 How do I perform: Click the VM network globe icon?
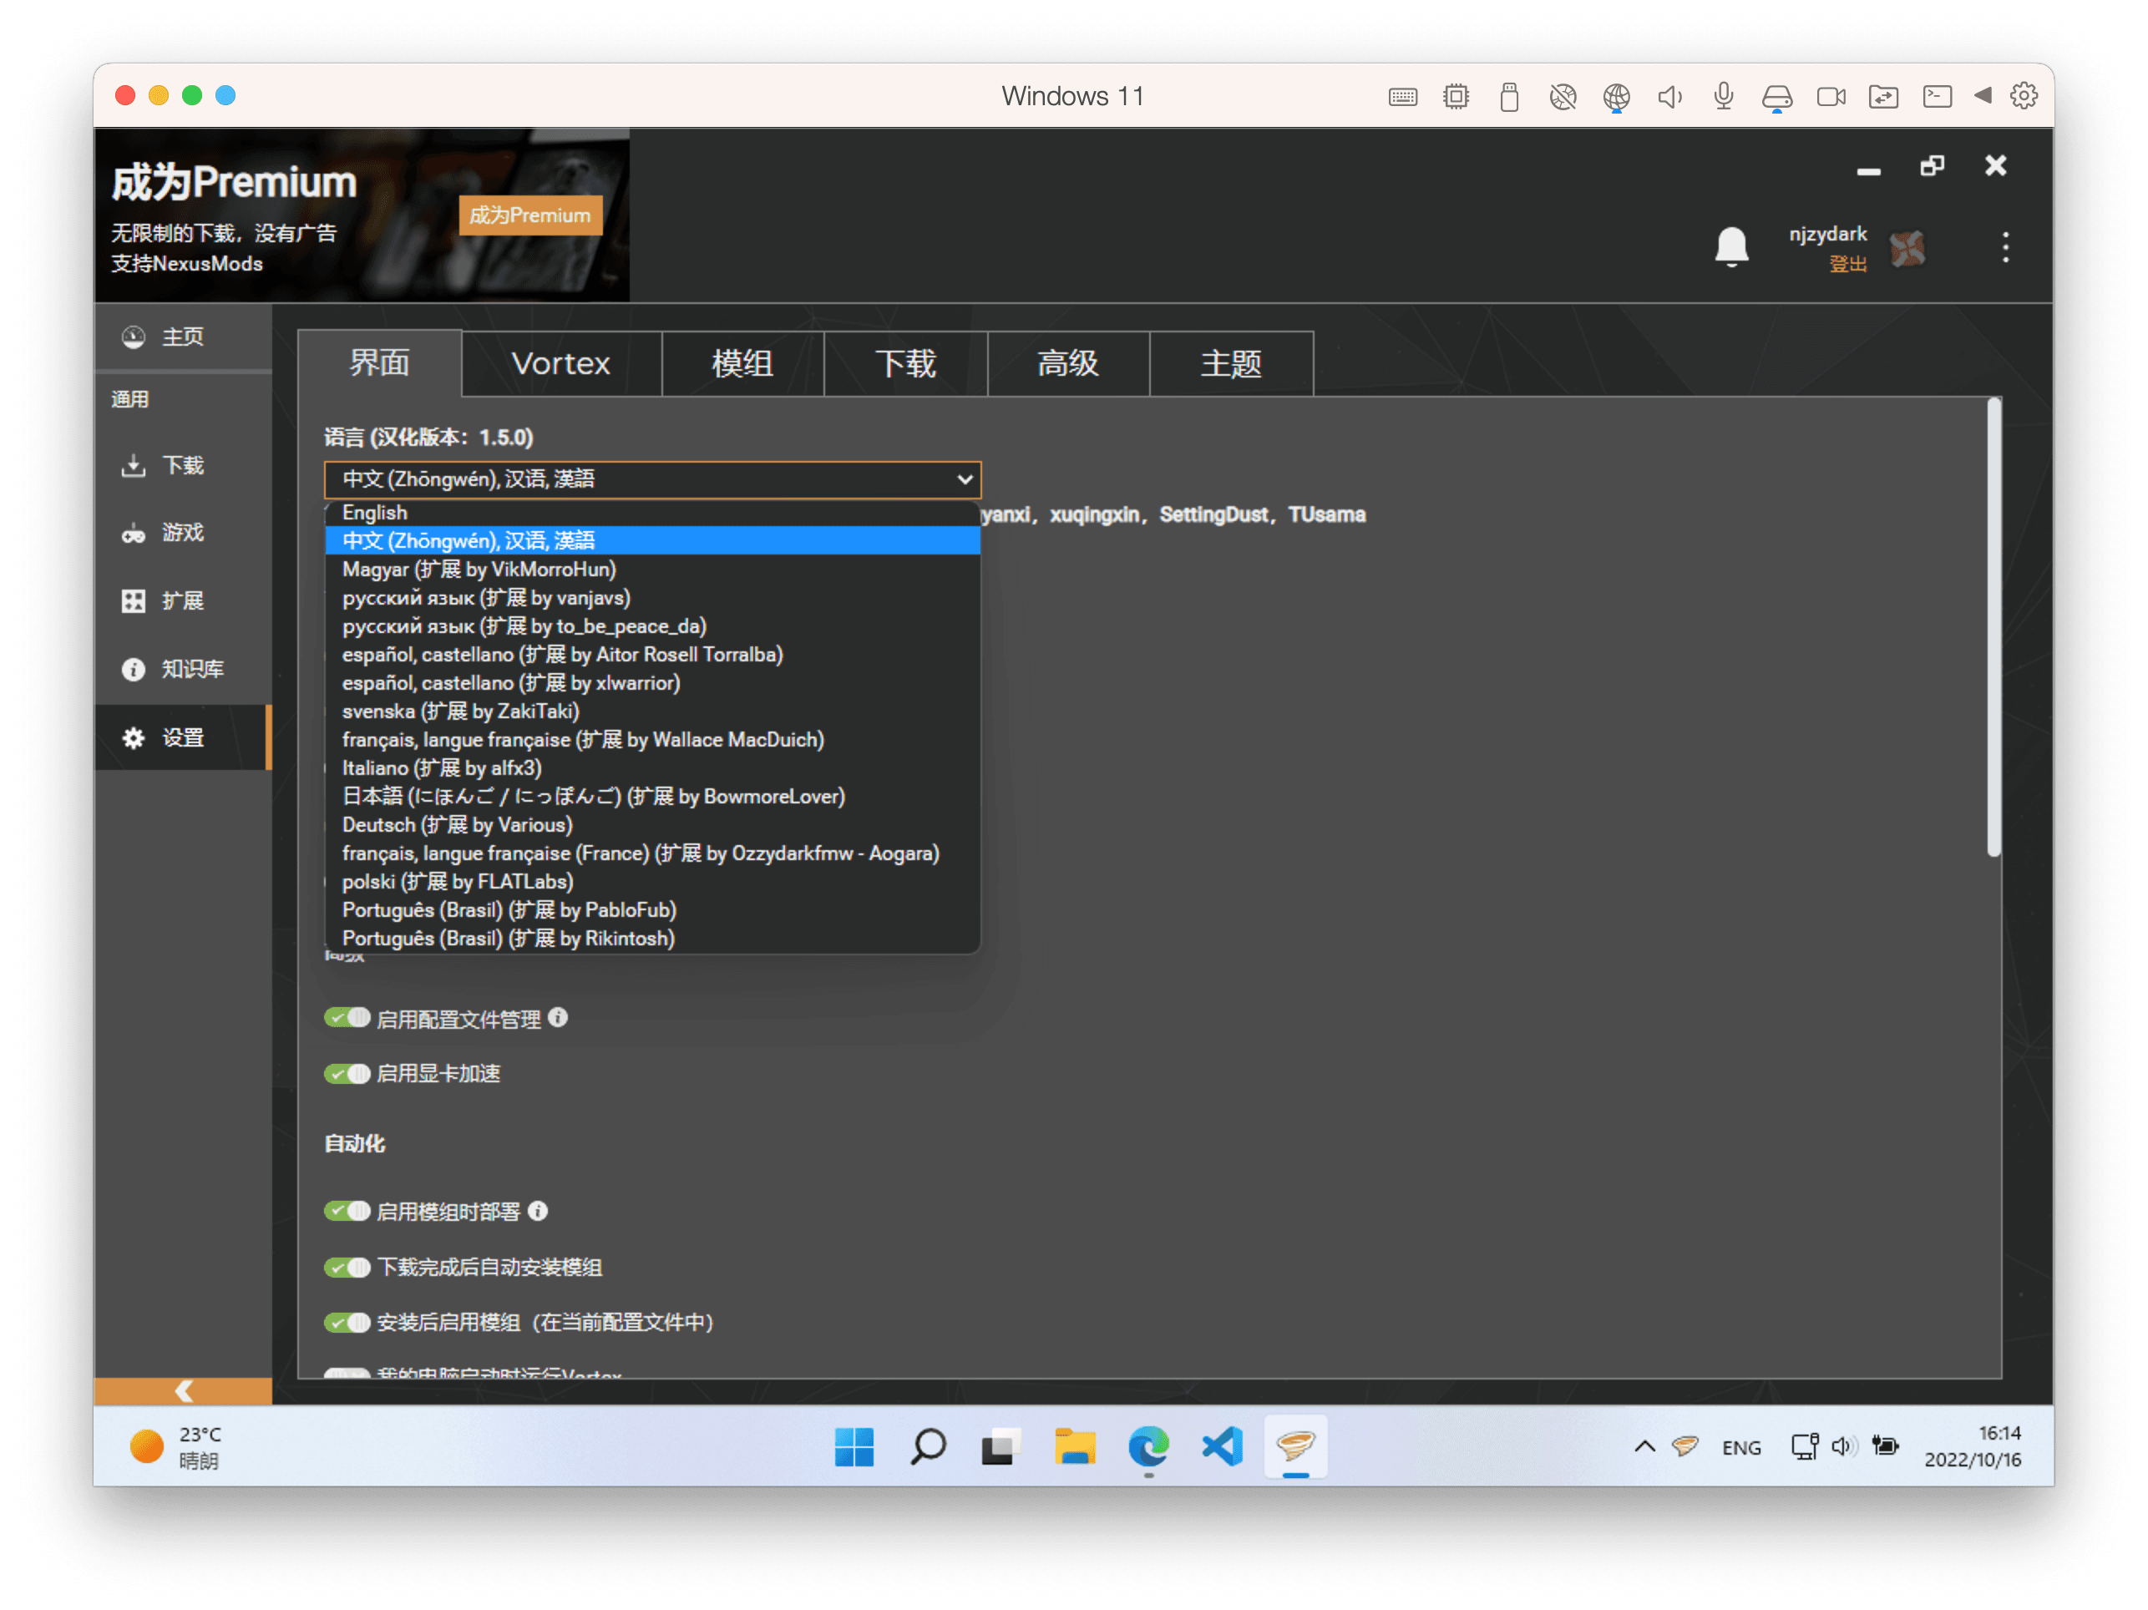pos(1616,96)
